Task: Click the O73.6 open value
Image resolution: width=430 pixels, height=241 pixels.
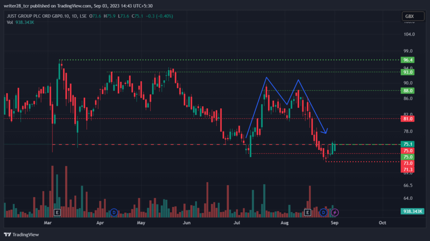Action: [95, 16]
